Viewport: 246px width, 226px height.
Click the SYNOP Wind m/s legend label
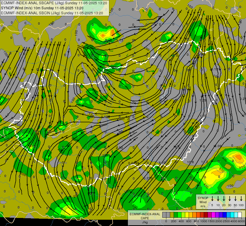pyautogui.click(x=203, y=202)
